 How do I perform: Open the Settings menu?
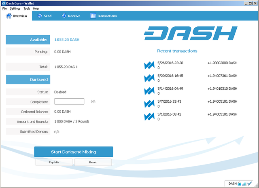[x=15, y=8]
